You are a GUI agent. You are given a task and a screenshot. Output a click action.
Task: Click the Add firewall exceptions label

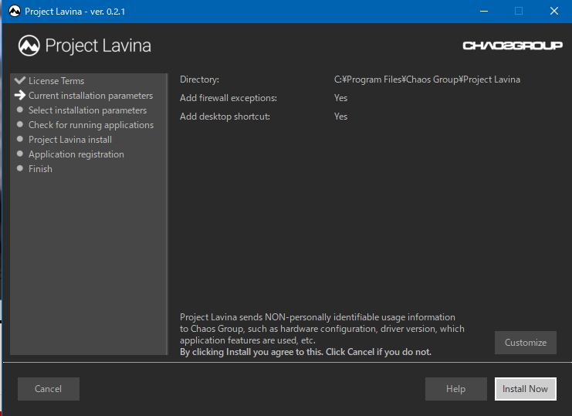tap(228, 98)
